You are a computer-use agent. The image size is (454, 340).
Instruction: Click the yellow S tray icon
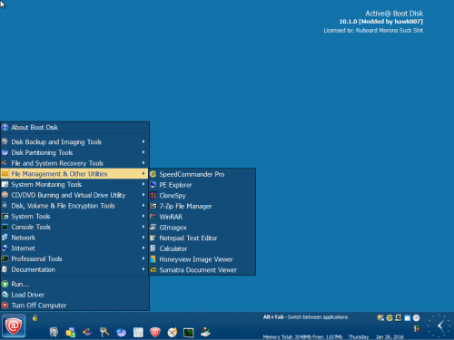coord(390,317)
